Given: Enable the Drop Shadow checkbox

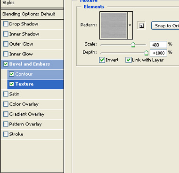Looking at the screenshot, I should pyautogui.click(x=6, y=24).
